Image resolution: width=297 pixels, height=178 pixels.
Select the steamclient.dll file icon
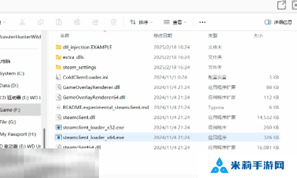coord(58,117)
